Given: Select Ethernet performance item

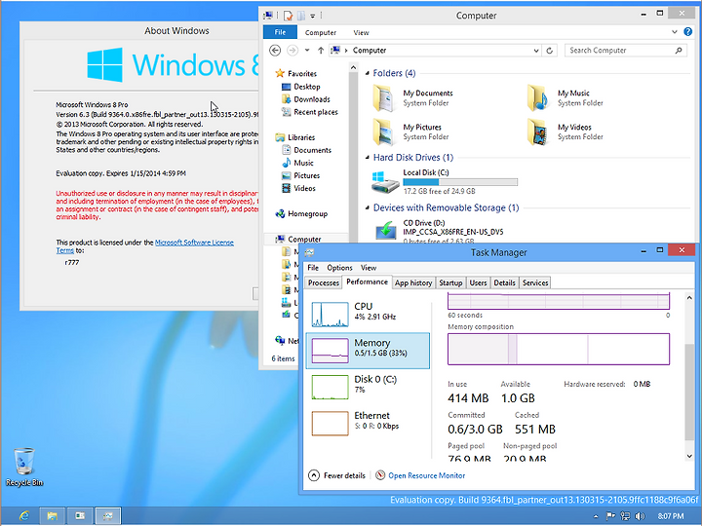Looking at the screenshot, I should pyautogui.click(x=368, y=423).
